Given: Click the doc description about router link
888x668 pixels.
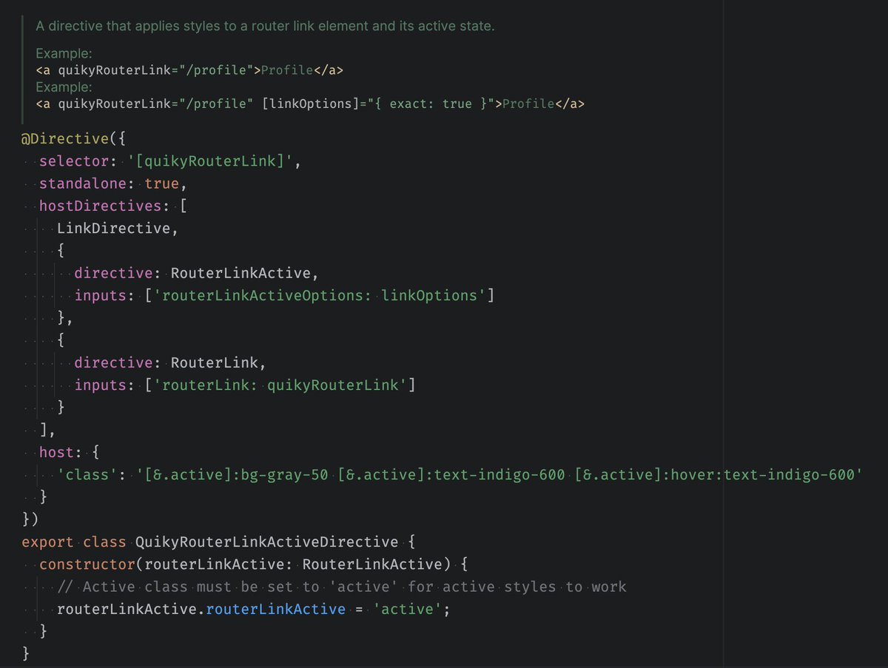Looking at the screenshot, I should click(265, 26).
